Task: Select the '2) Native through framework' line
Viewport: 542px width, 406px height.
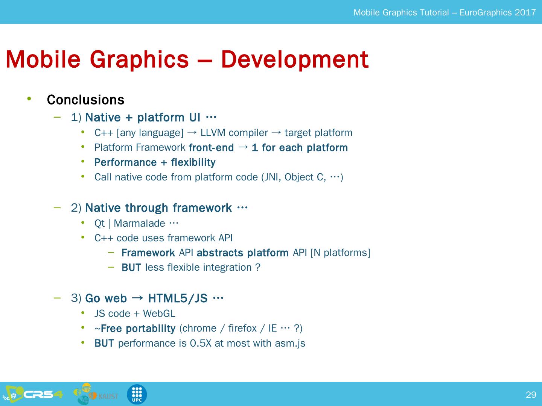Action: [x=159, y=208]
